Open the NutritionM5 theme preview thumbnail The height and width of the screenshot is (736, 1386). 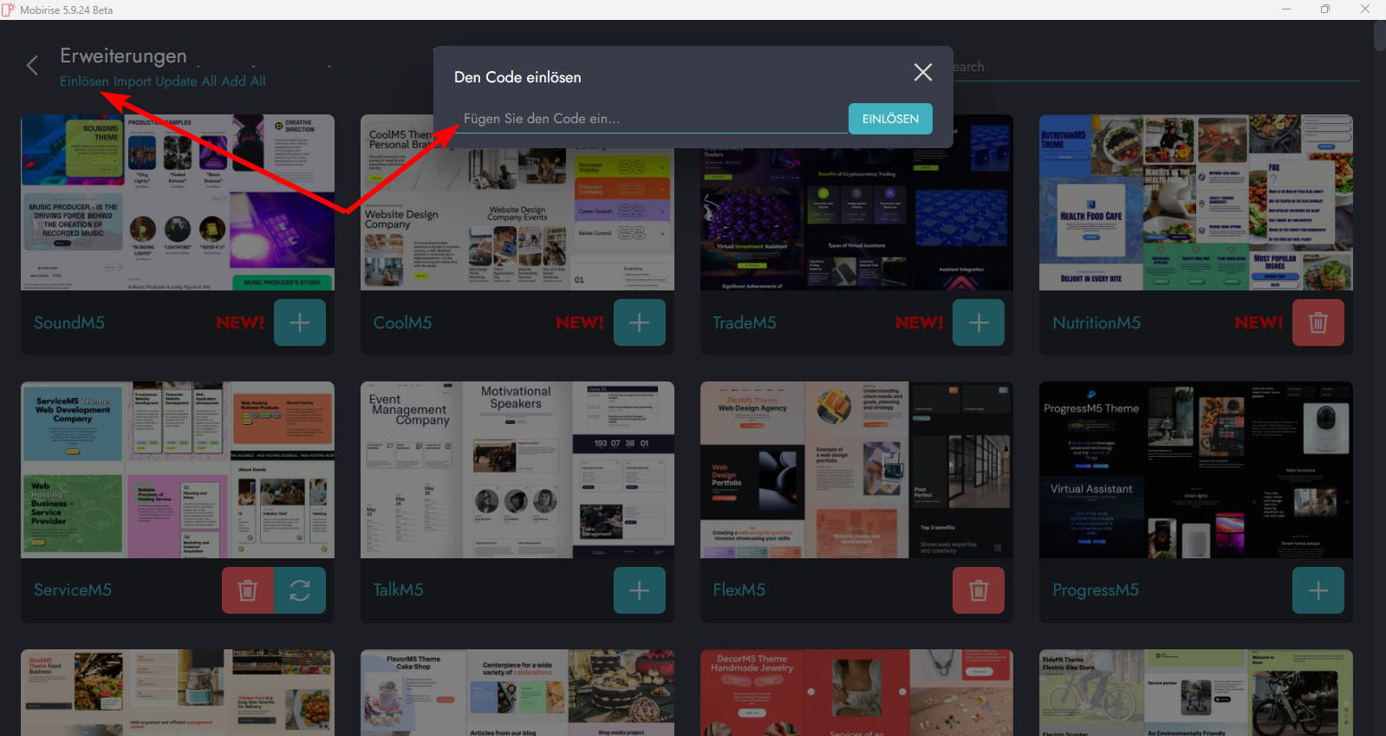(1195, 203)
